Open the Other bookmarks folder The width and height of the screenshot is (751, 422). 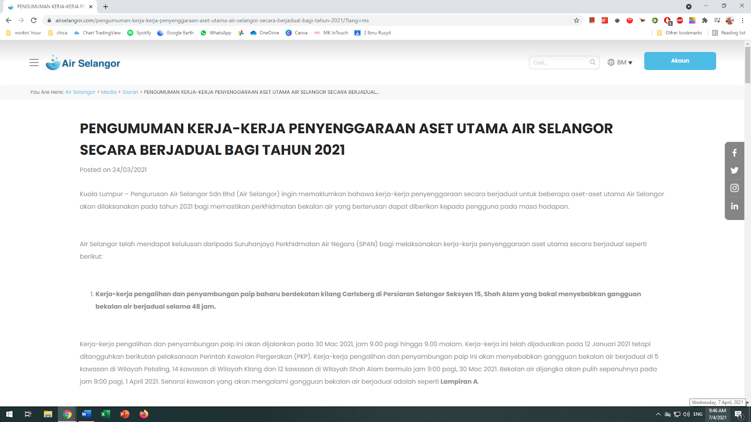click(x=679, y=33)
